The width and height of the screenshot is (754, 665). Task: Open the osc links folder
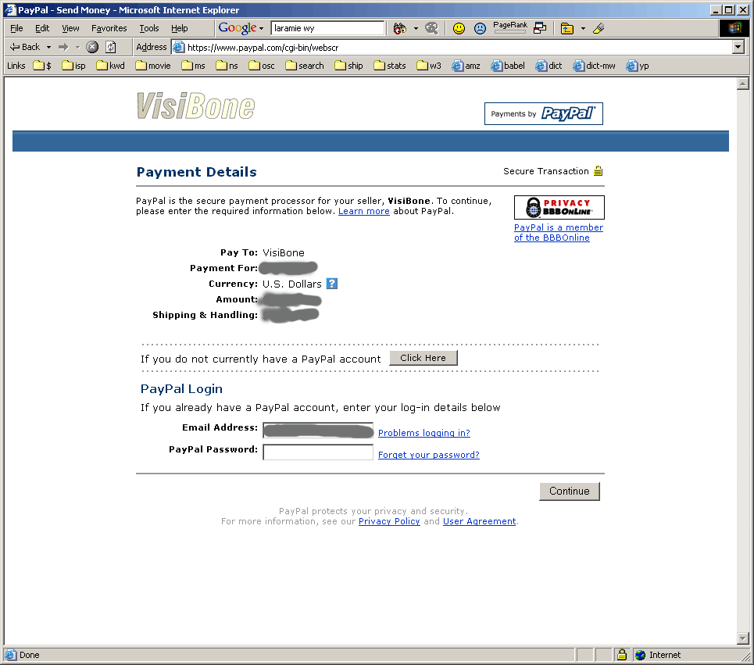[262, 66]
